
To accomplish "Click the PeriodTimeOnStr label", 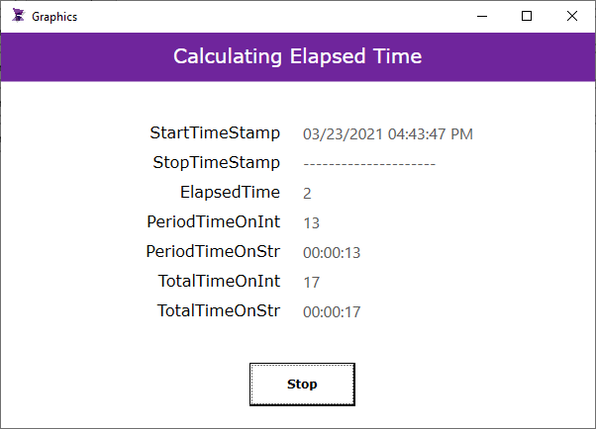I will click(213, 251).
